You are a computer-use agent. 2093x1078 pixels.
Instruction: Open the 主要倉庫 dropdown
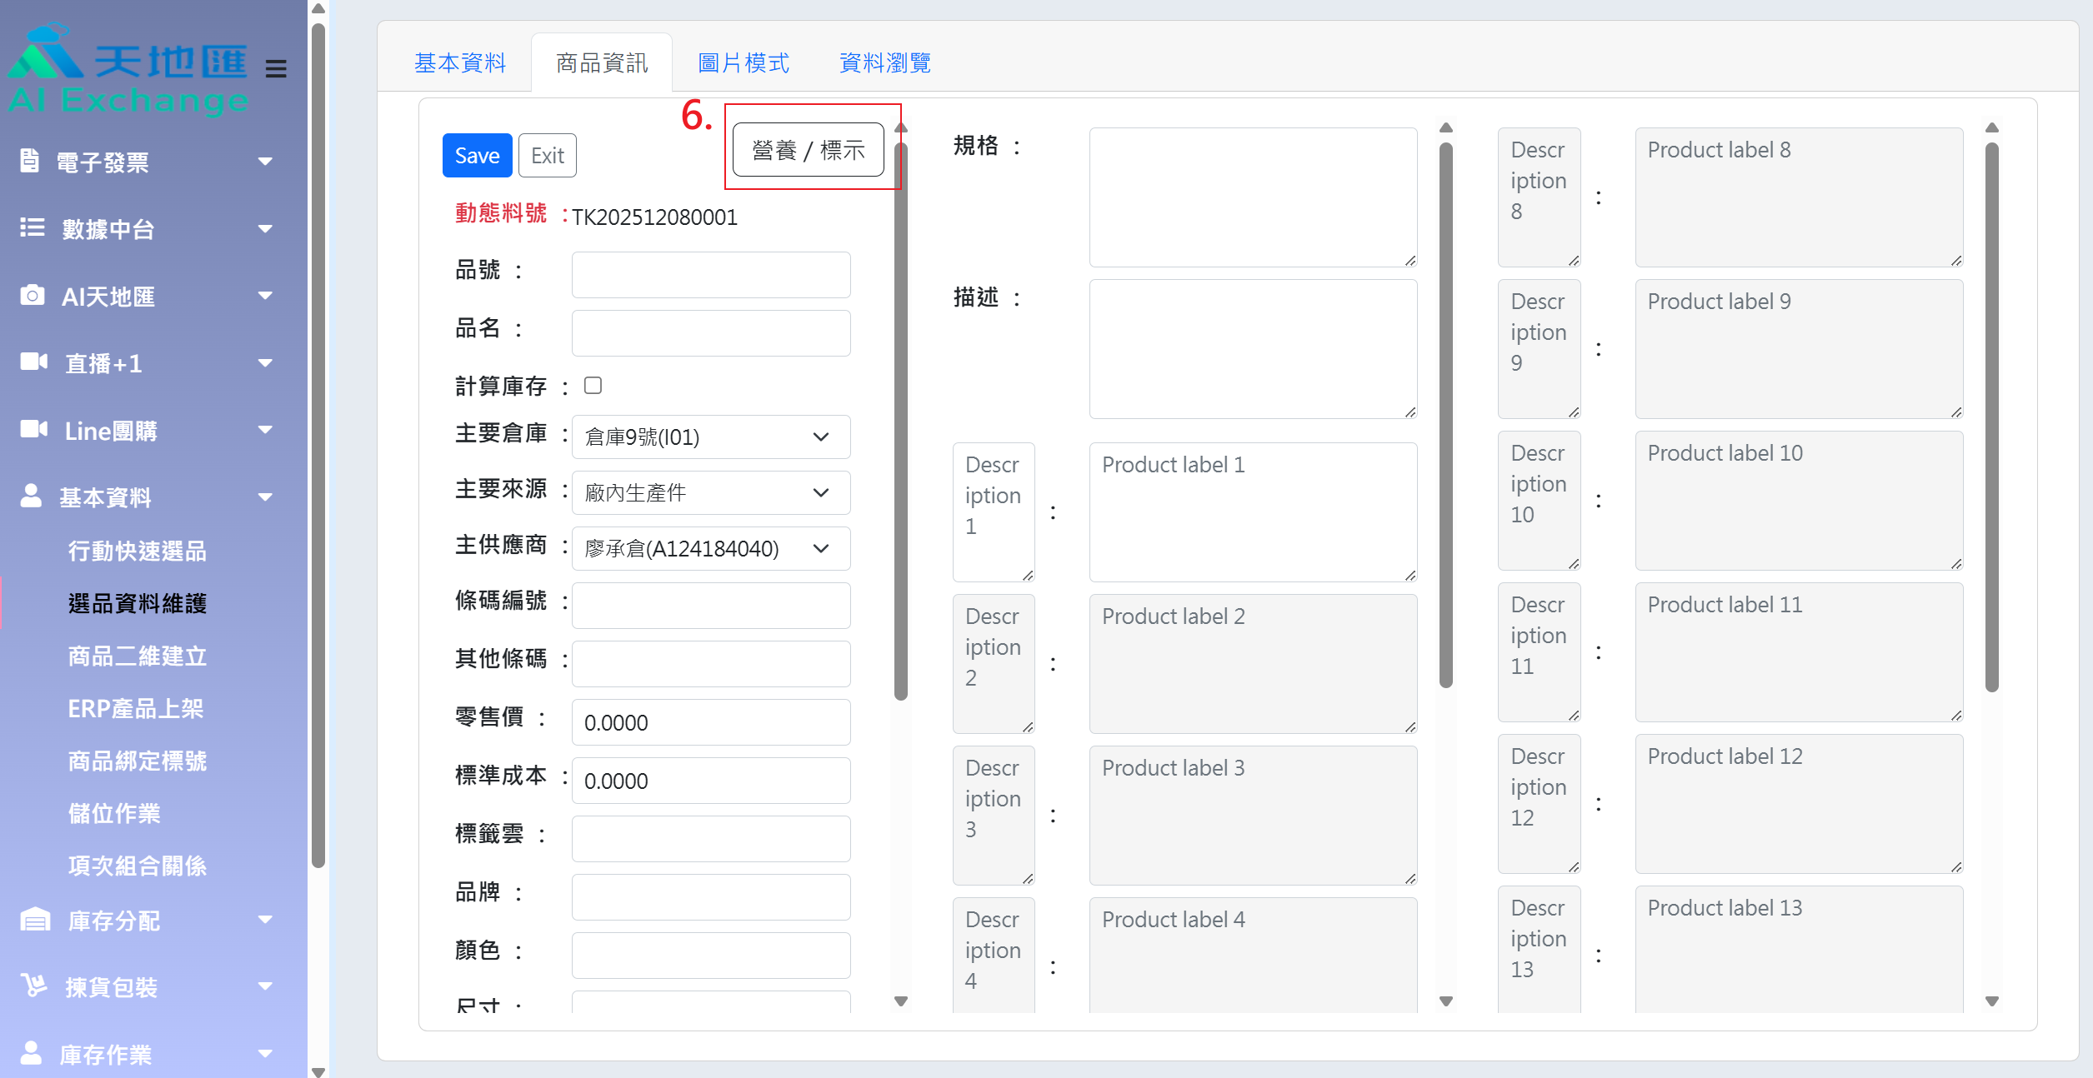click(x=710, y=437)
